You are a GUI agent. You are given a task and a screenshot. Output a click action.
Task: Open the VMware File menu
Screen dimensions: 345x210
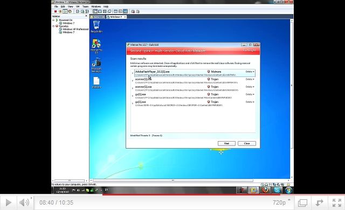(x=56, y=6)
